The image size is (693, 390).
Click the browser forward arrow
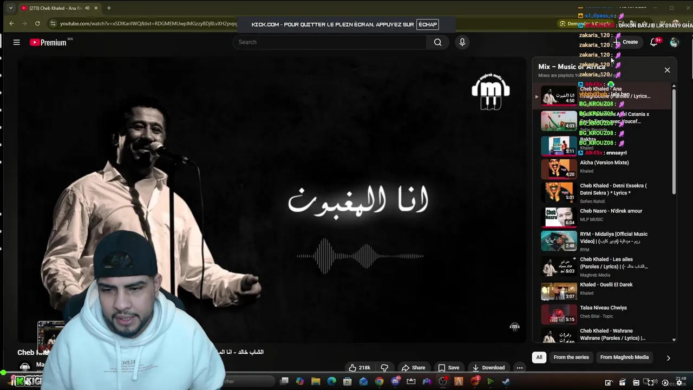[x=24, y=23]
